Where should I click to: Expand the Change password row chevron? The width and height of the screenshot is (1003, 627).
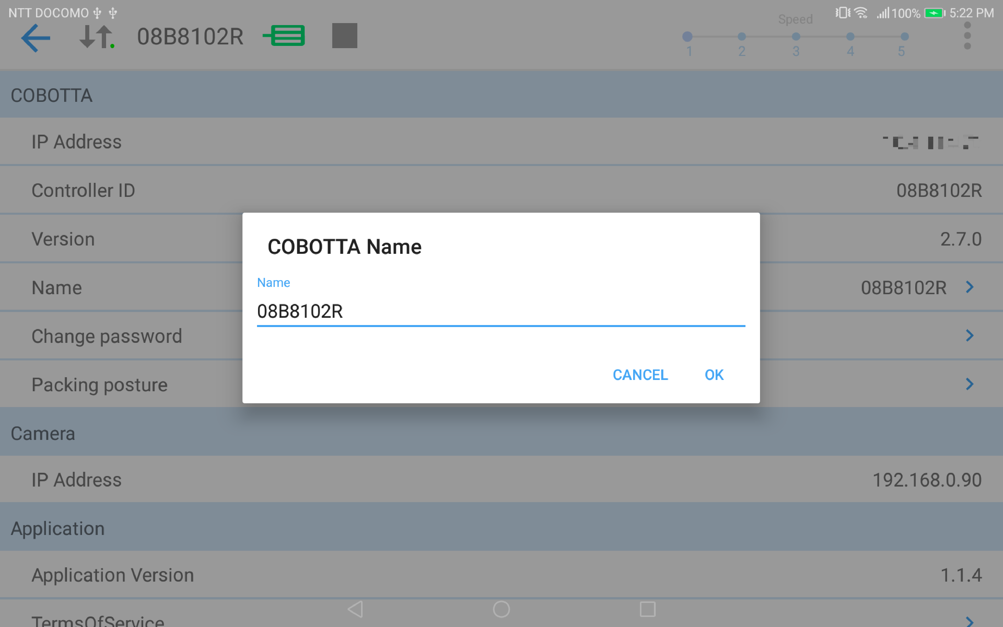(969, 336)
